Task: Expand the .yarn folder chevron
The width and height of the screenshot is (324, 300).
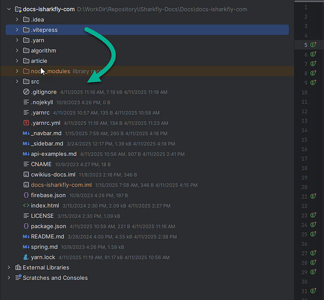Action: coord(17,40)
